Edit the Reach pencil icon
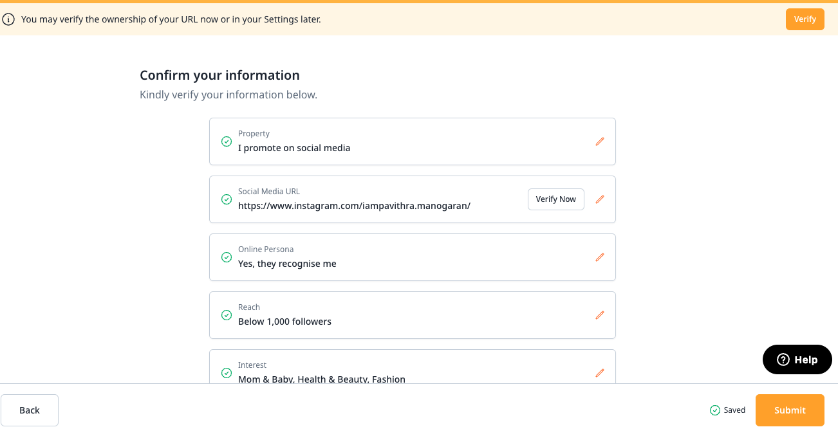Screen dimensions: 838x427 [x=600, y=315]
